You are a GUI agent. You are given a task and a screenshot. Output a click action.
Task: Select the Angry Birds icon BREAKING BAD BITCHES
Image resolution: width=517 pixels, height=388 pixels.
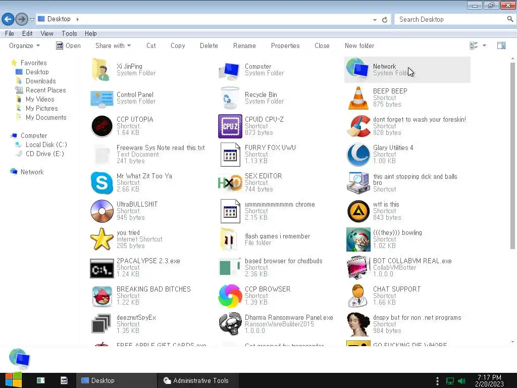(101, 296)
